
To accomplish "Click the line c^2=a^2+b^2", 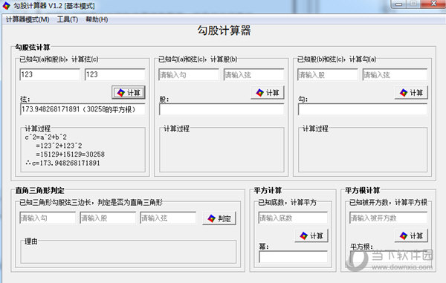I will click(46, 137).
